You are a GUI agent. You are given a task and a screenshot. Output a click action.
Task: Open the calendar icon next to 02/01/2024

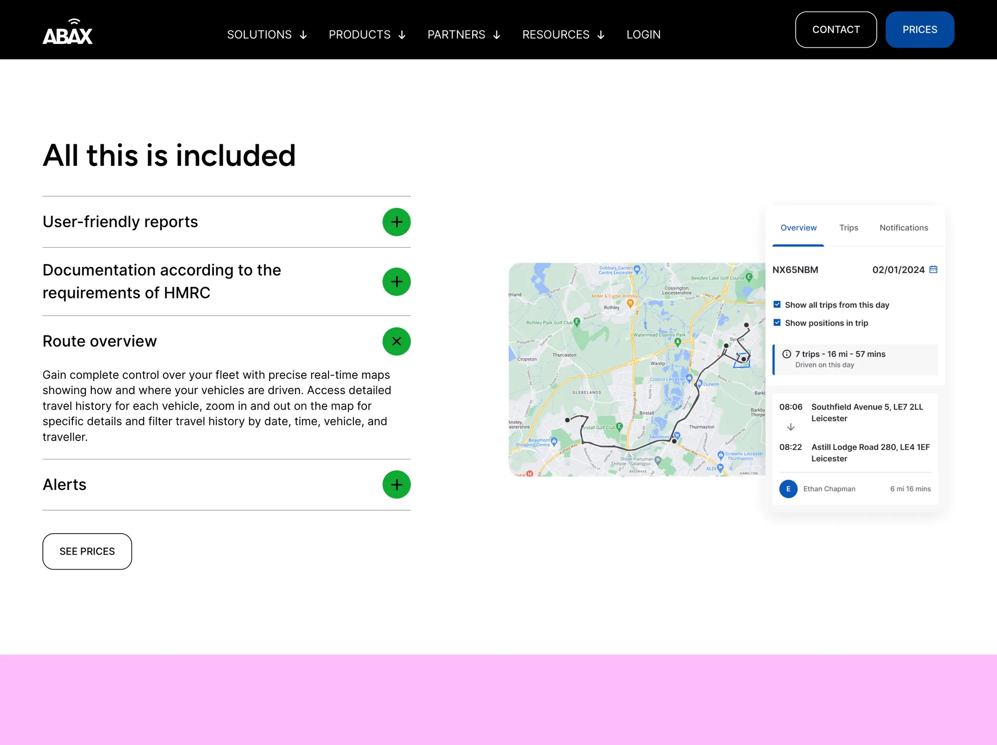click(933, 270)
